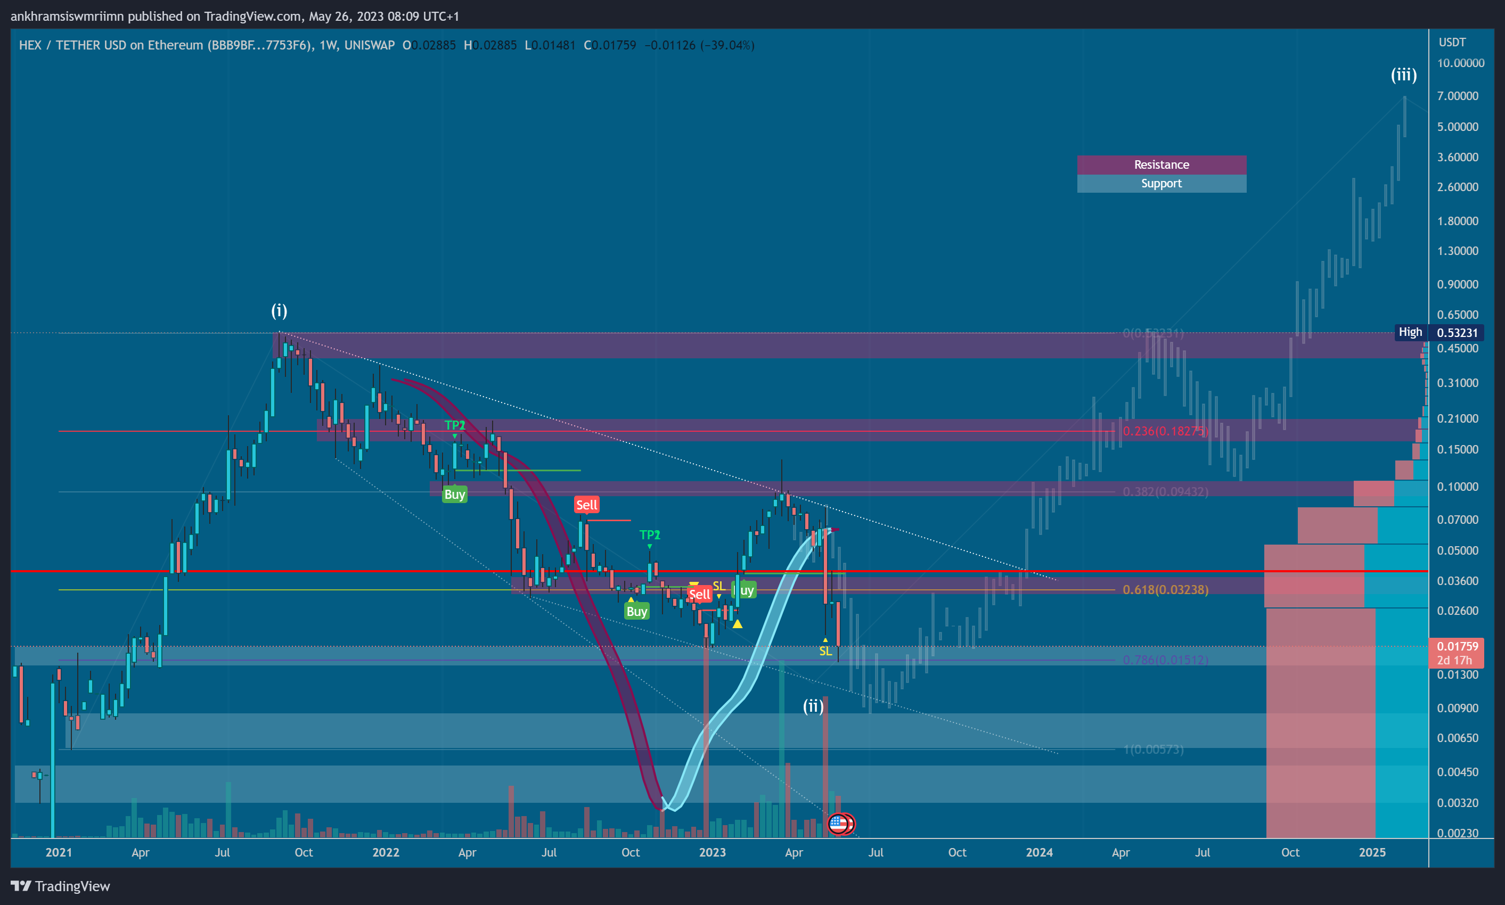Screen dimensions: 1505x905
Task: Click the 2021 label on time axis
Action: (59, 852)
